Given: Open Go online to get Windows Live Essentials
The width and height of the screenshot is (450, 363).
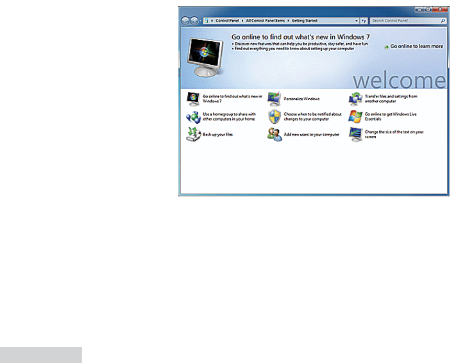Looking at the screenshot, I should pyautogui.click(x=390, y=116).
